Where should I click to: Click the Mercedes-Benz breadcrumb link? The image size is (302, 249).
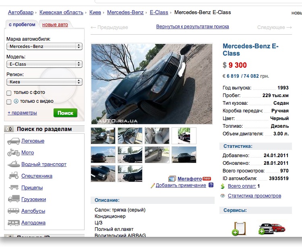[x=125, y=12]
